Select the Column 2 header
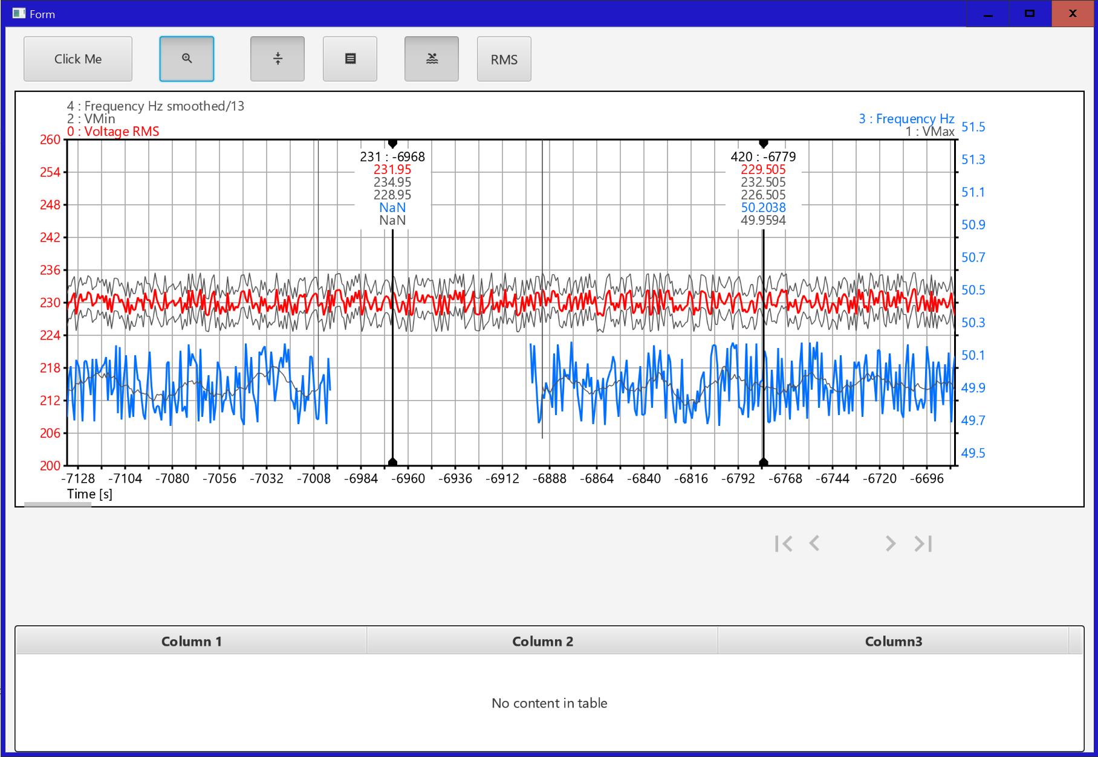Viewport: 1098px width, 757px height. tap(542, 641)
